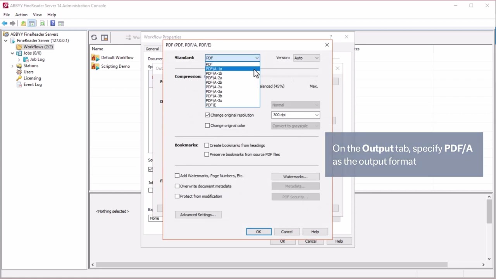Click the Workflows folder icon in tree

[19, 47]
